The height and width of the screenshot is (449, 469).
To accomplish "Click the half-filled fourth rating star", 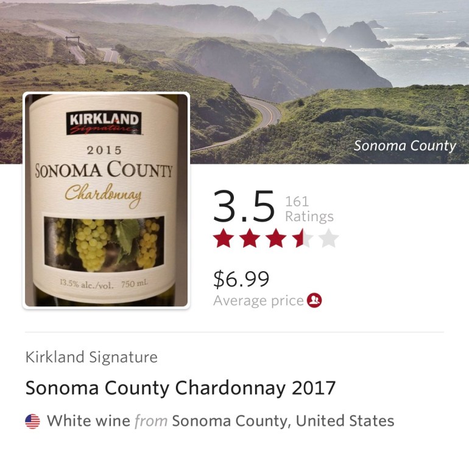I will pyautogui.click(x=301, y=239).
